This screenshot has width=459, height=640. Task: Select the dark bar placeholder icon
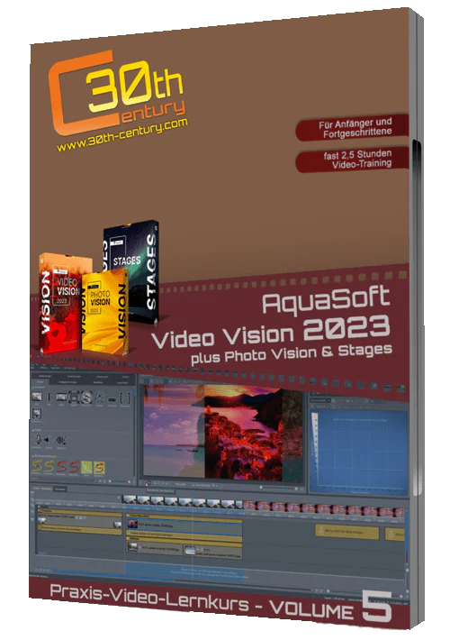[x=112, y=399]
